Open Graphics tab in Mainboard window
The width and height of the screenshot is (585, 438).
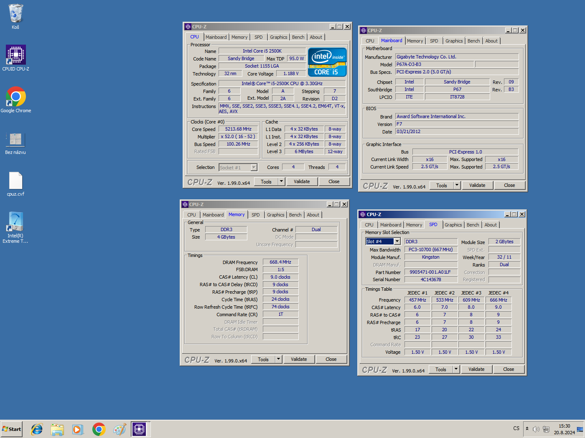(454, 41)
